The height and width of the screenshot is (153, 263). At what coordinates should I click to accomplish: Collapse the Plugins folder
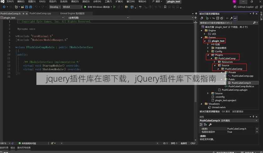[208, 55]
